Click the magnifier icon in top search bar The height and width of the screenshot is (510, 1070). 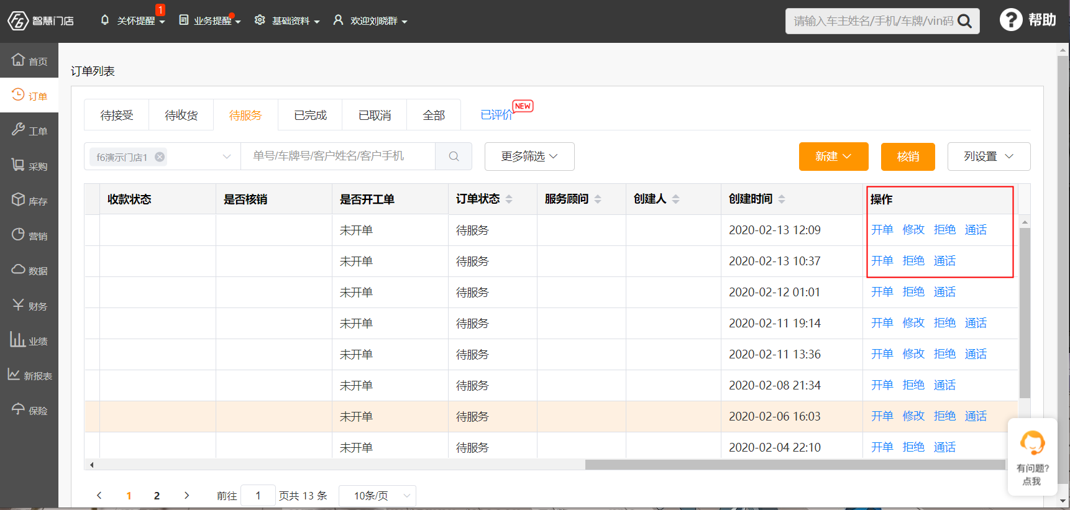[x=964, y=21]
